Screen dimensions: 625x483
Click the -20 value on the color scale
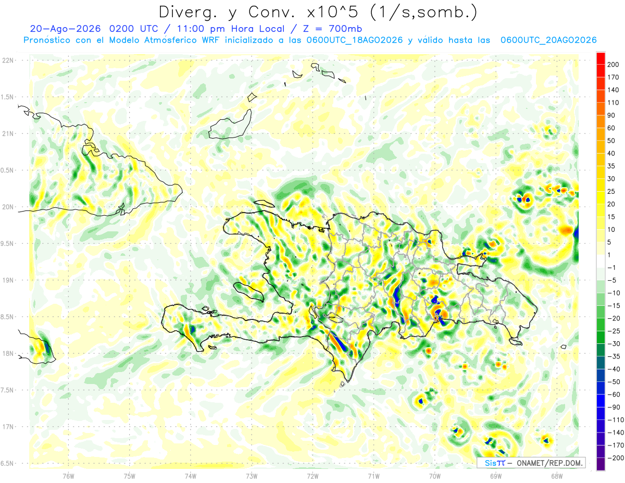click(x=613, y=318)
